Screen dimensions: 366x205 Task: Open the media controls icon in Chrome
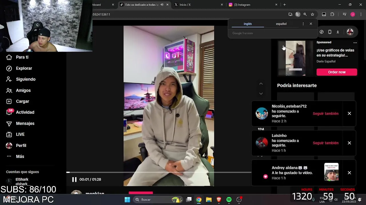345,14
